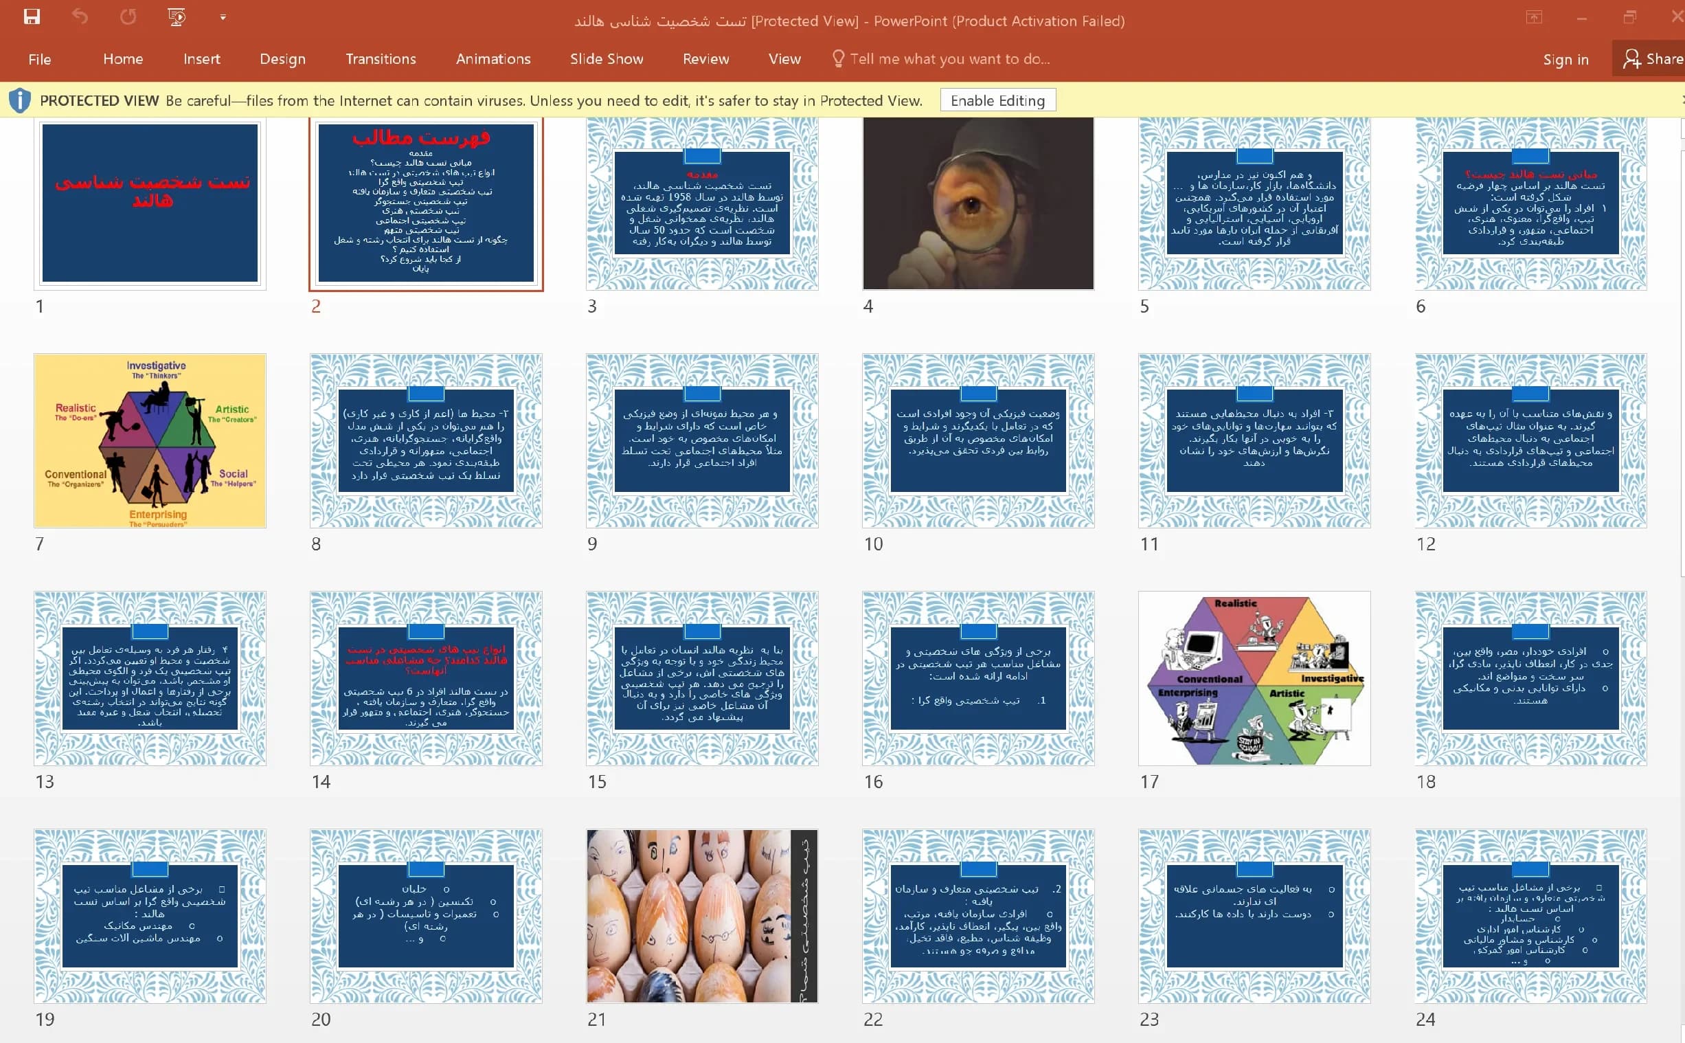Go to the Review tab
This screenshot has width=1685, height=1043.
(x=705, y=59)
